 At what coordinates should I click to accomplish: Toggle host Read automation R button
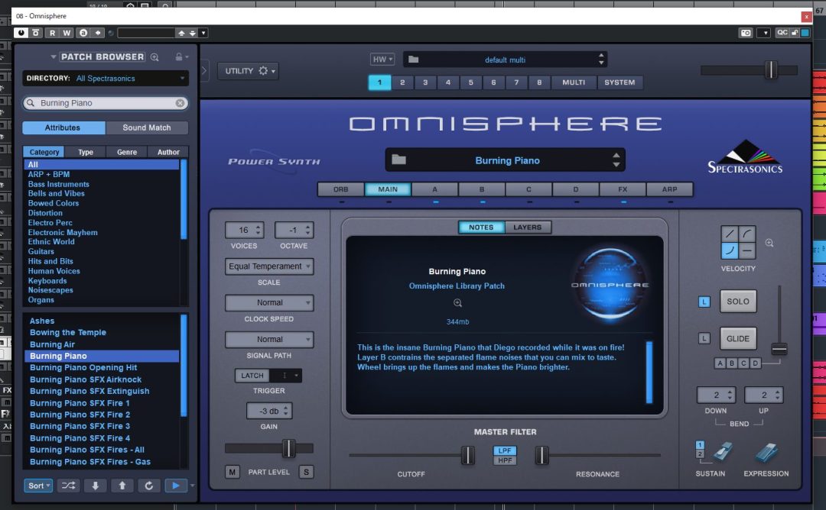pyautogui.click(x=52, y=33)
